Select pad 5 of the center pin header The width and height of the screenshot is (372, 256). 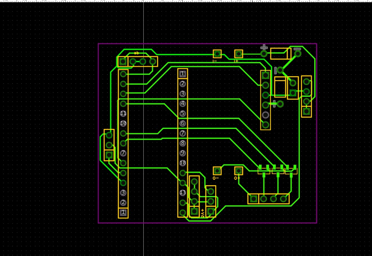[182, 113]
